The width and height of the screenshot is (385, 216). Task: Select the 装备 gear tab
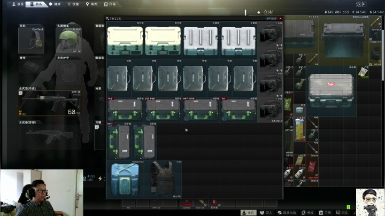coord(36,4)
